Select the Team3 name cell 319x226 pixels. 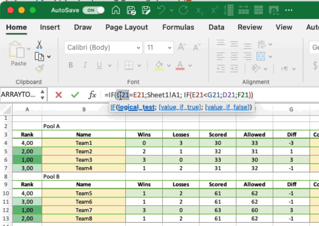click(84, 160)
